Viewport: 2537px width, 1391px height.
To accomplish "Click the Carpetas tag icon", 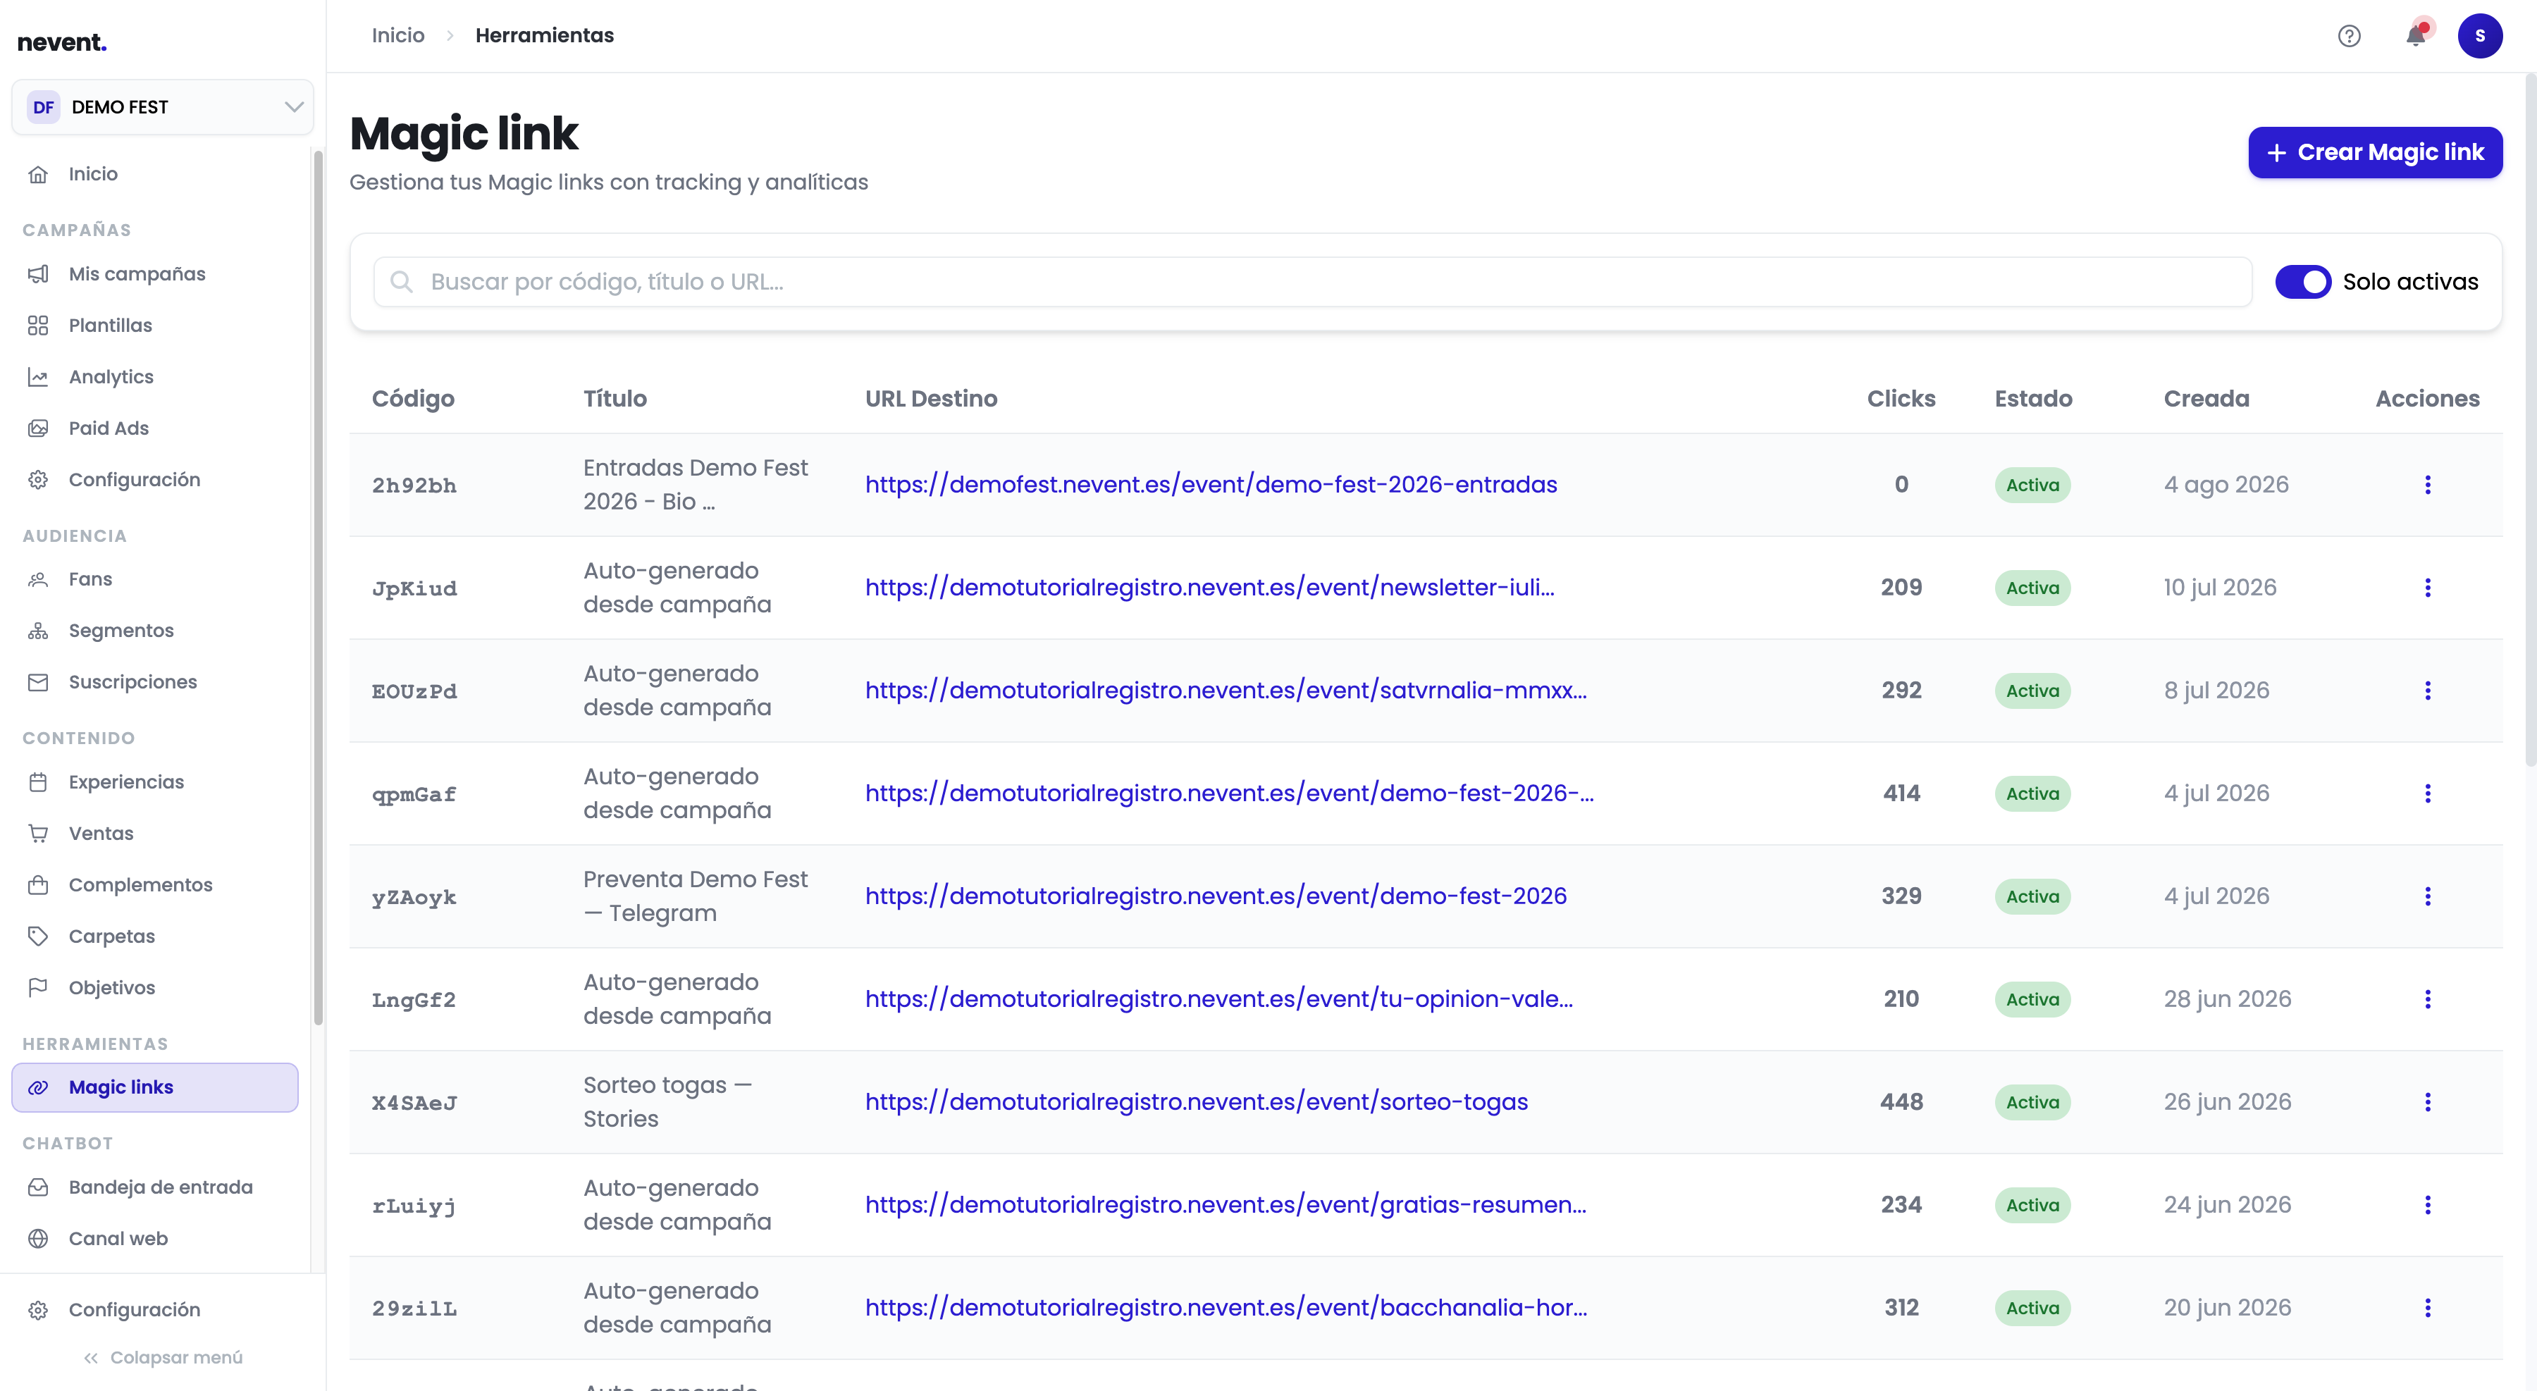I will [39, 936].
